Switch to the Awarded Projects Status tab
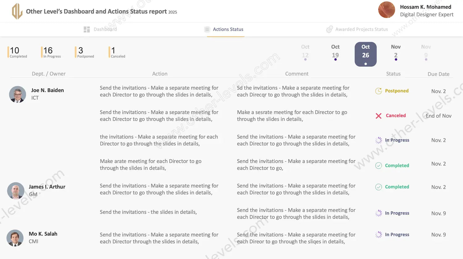The width and height of the screenshot is (463, 259). click(361, 30)
